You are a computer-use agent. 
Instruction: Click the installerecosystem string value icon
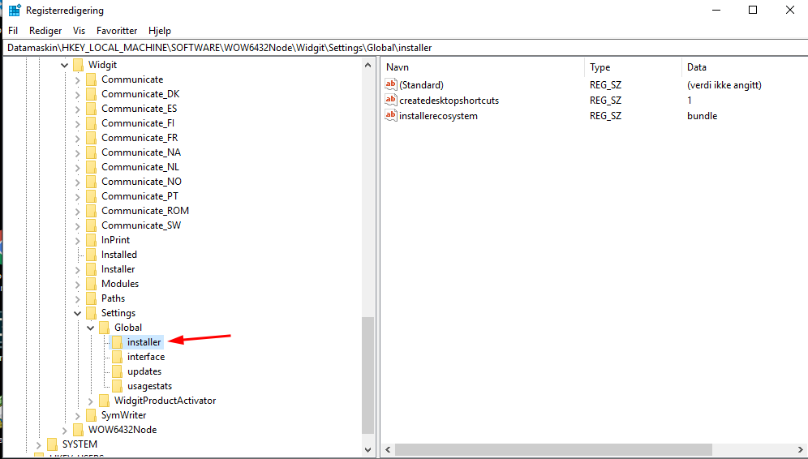[x=390, y=115]
